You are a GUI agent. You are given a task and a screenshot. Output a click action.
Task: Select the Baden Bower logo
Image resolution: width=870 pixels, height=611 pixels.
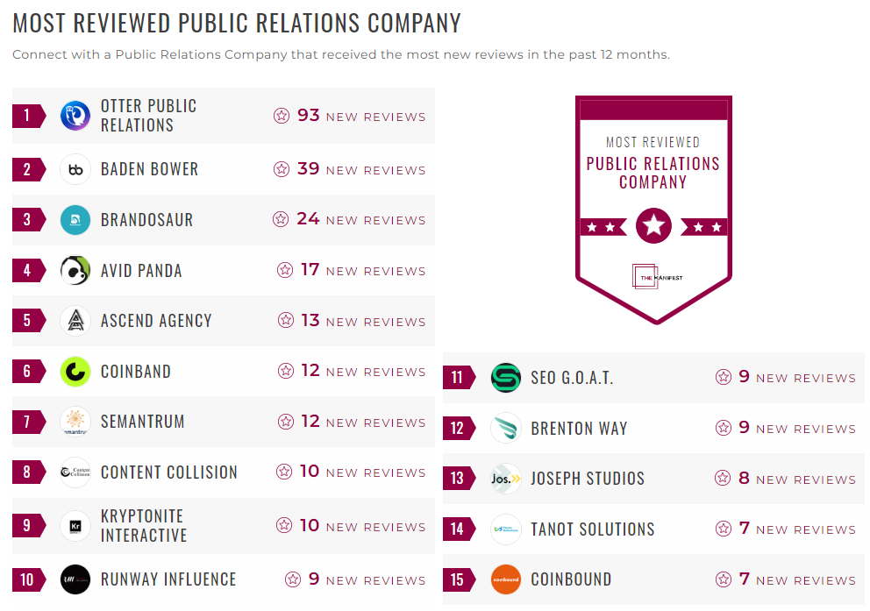pyautogui.click(x=75, y=169)
